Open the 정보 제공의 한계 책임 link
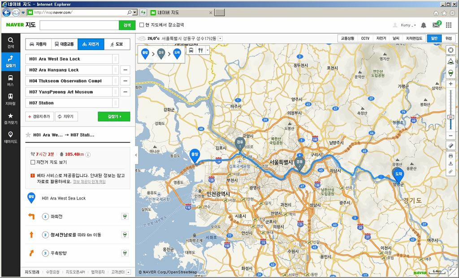The image size is (459, 278). (89, 182)
